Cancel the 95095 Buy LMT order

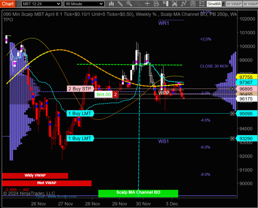tap(232, 113)
